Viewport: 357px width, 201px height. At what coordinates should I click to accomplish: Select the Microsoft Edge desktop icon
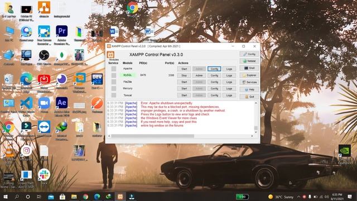[x=26, y=79]
